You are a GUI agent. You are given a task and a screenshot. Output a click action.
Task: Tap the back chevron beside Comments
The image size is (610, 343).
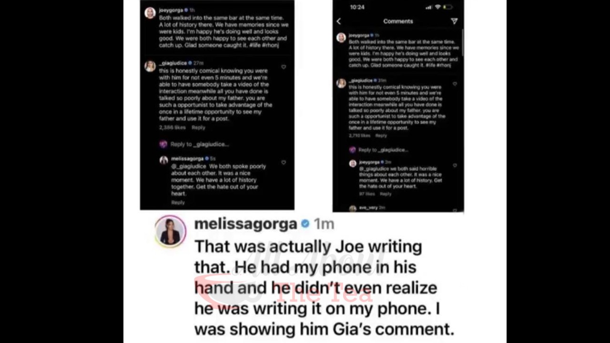[339, 21]
